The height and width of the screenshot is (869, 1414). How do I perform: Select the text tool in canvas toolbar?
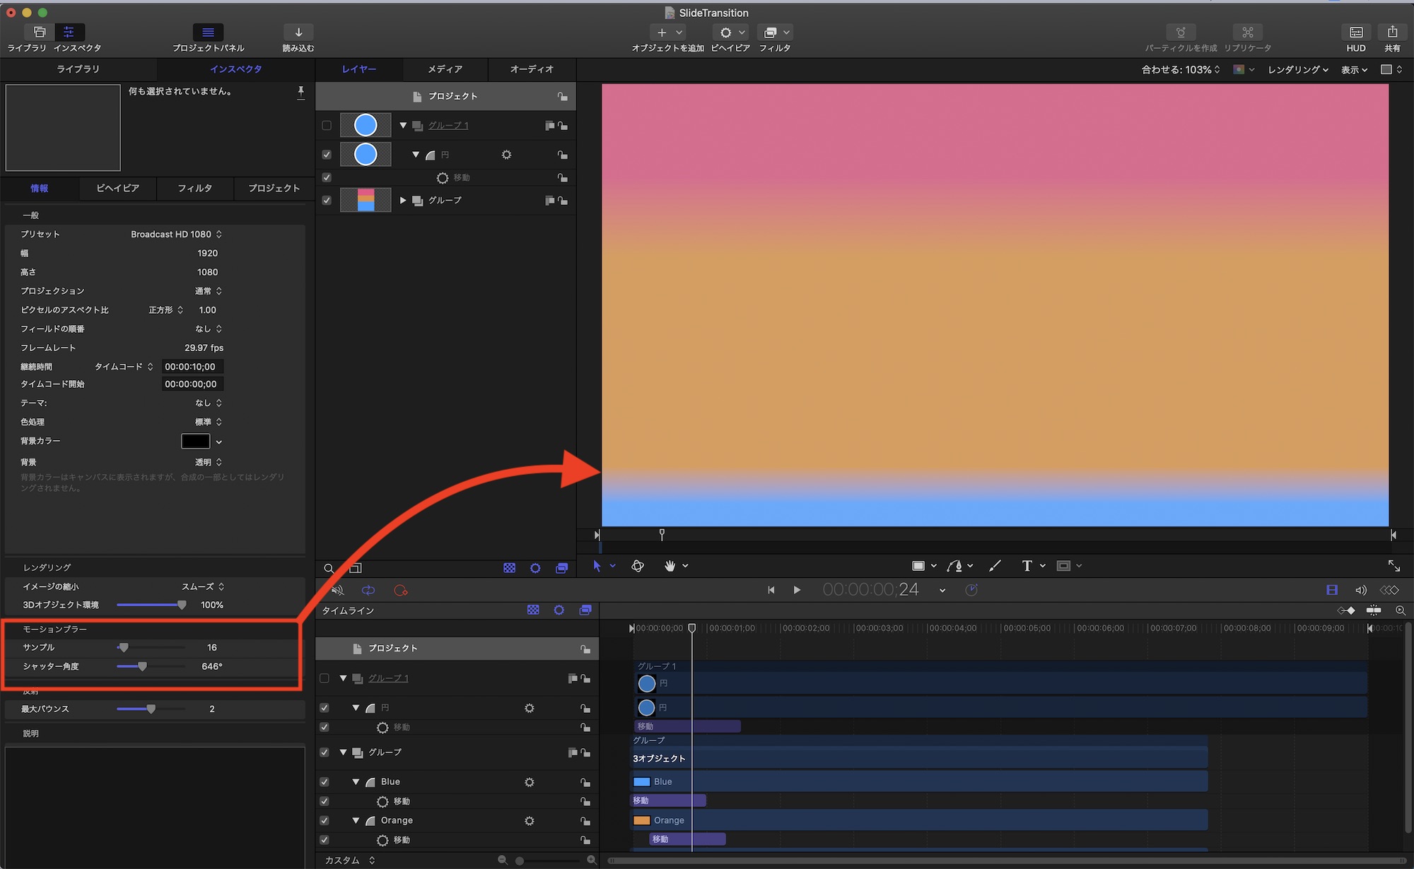click(x=1027, y=566)
